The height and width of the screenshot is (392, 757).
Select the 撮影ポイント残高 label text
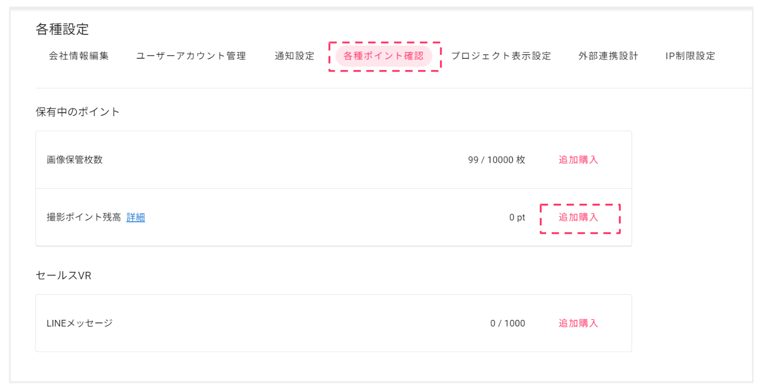84,217
